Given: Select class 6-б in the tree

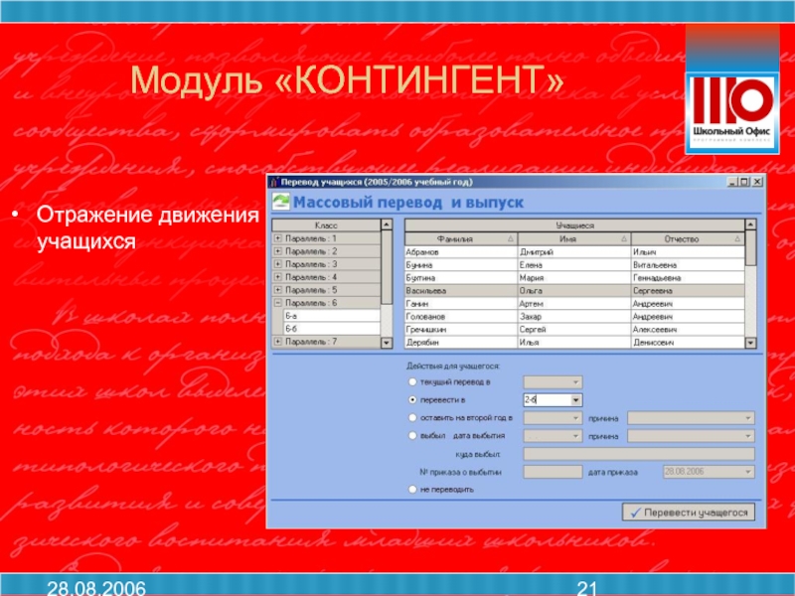Looking at the screenshot, I should point(332,329).
